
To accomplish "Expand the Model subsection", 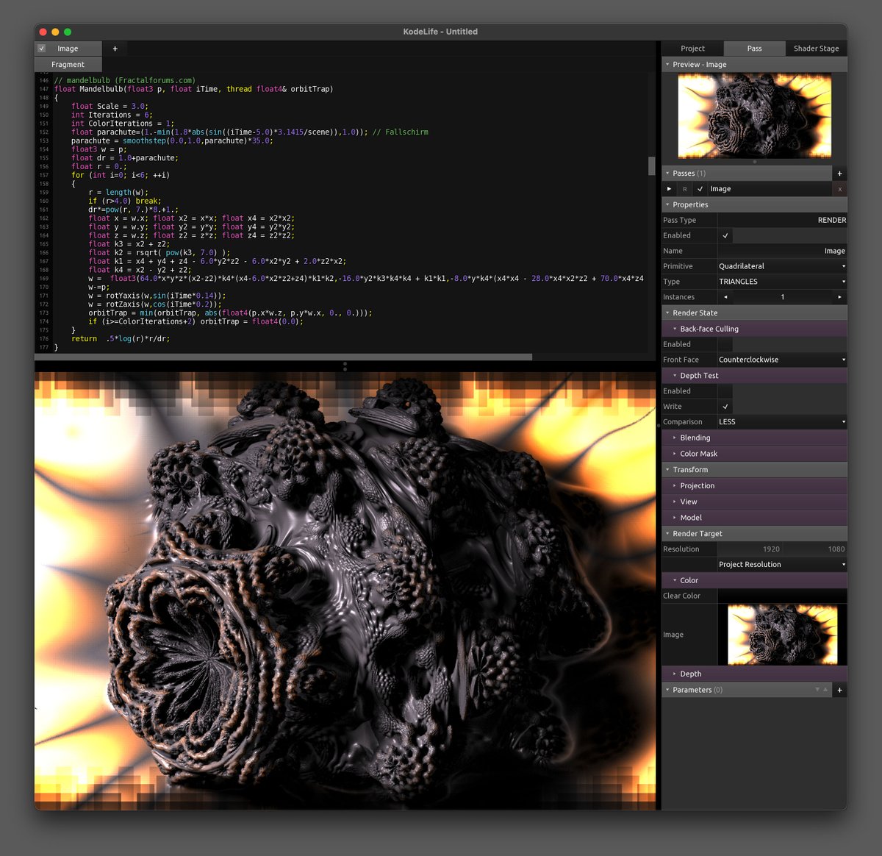I will [x=675, y=518].
